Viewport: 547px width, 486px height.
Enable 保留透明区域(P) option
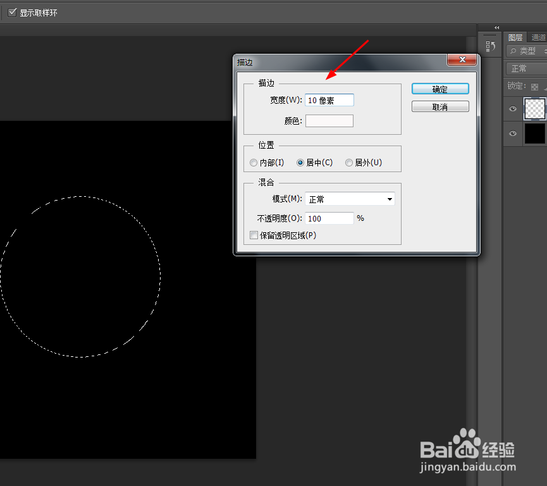[x=254, y=235]
